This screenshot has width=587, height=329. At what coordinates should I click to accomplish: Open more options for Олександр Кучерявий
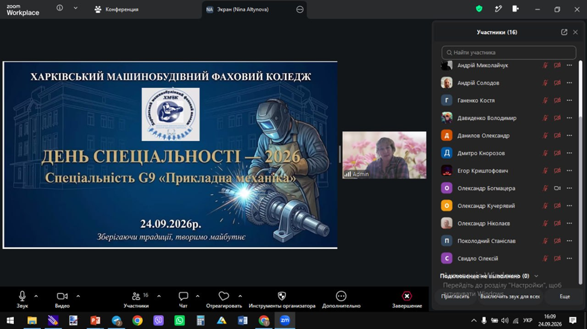coord(570,206)
